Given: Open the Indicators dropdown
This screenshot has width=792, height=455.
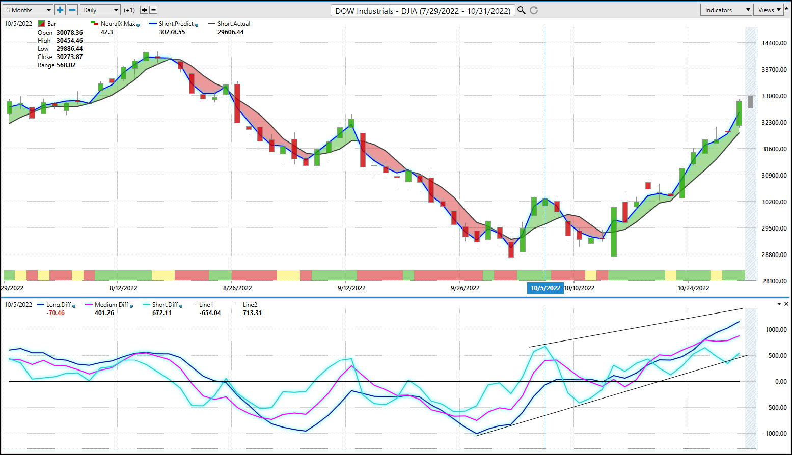Looking at the screenshot, I should pyautogui.click(x=726, y=10).
